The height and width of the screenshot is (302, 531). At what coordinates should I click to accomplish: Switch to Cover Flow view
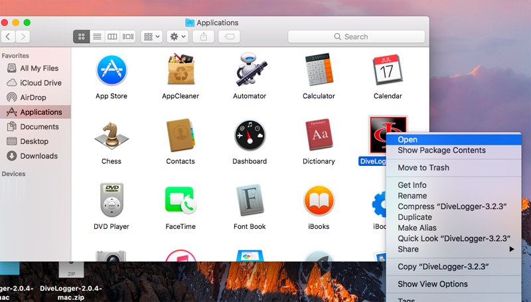point(128,37)
